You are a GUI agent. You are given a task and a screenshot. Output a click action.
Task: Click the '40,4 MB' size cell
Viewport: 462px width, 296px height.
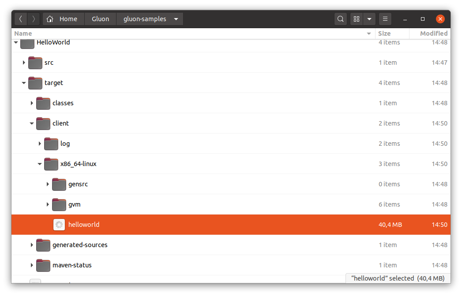[391, 225]
